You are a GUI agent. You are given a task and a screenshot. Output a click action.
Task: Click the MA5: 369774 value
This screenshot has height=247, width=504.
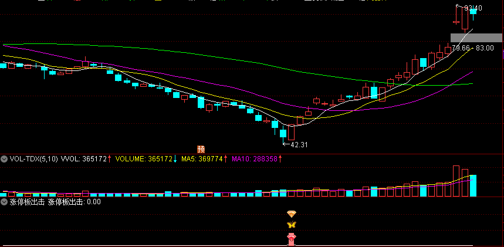(202, 159)
